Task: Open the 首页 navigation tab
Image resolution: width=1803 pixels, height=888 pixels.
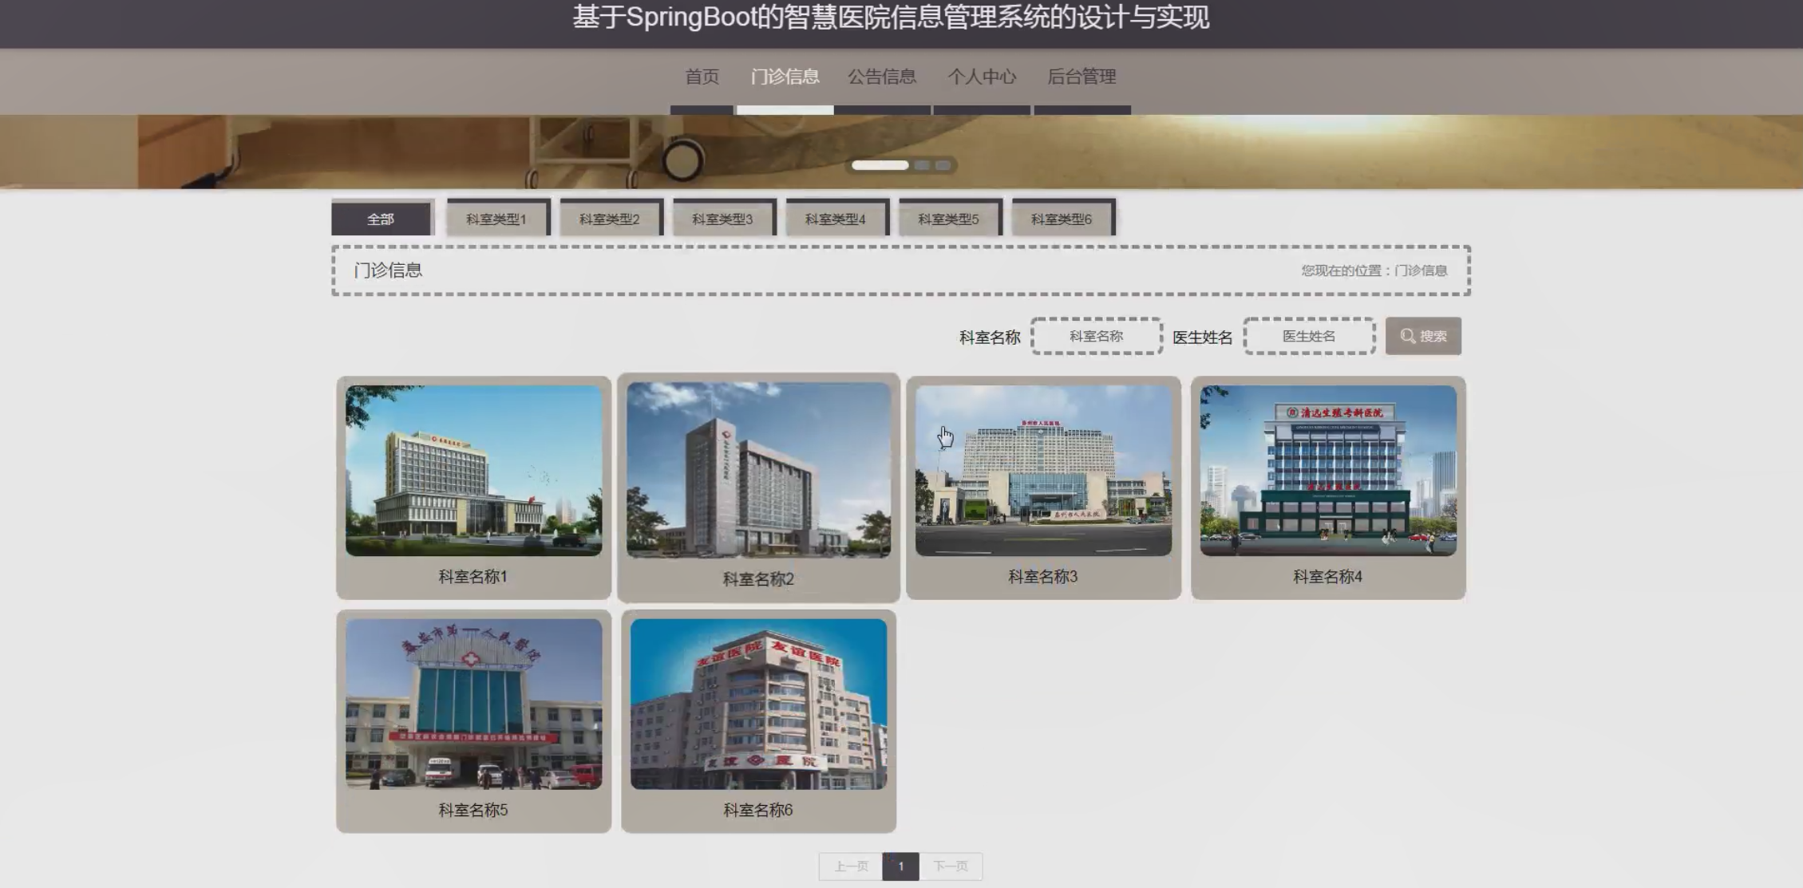Action: [x=702, y=77]
